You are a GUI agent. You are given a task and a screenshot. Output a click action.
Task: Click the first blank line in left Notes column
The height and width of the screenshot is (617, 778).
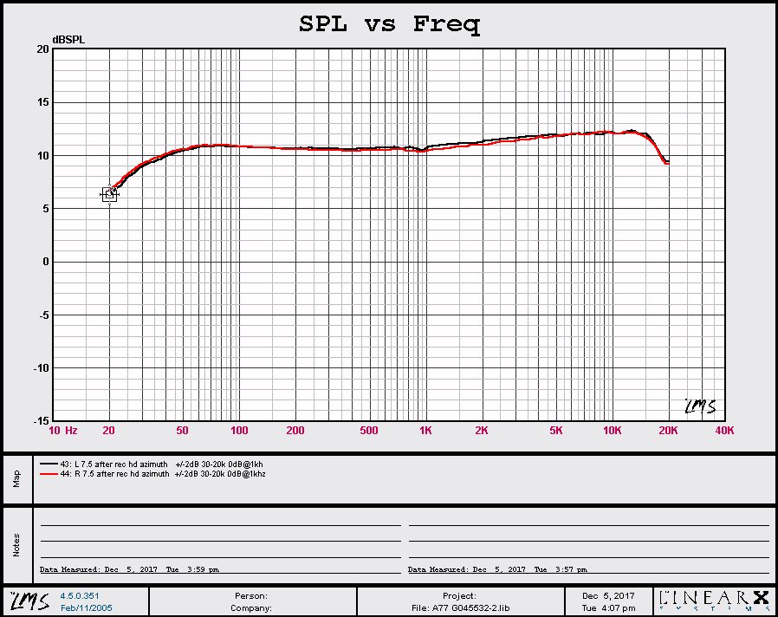pyautogui.click(x=220, y=524)
